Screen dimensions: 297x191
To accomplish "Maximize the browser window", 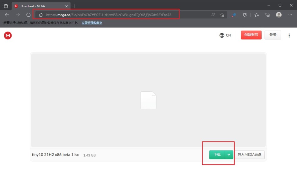I will [x=280, y=5].
